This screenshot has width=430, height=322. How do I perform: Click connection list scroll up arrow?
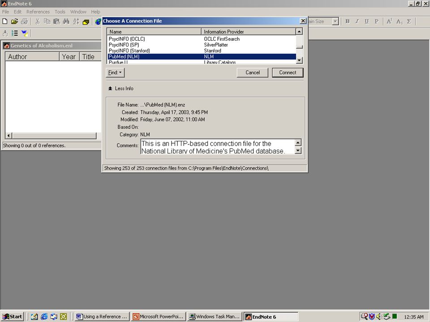pyautogui.click(x=300, y=31)
